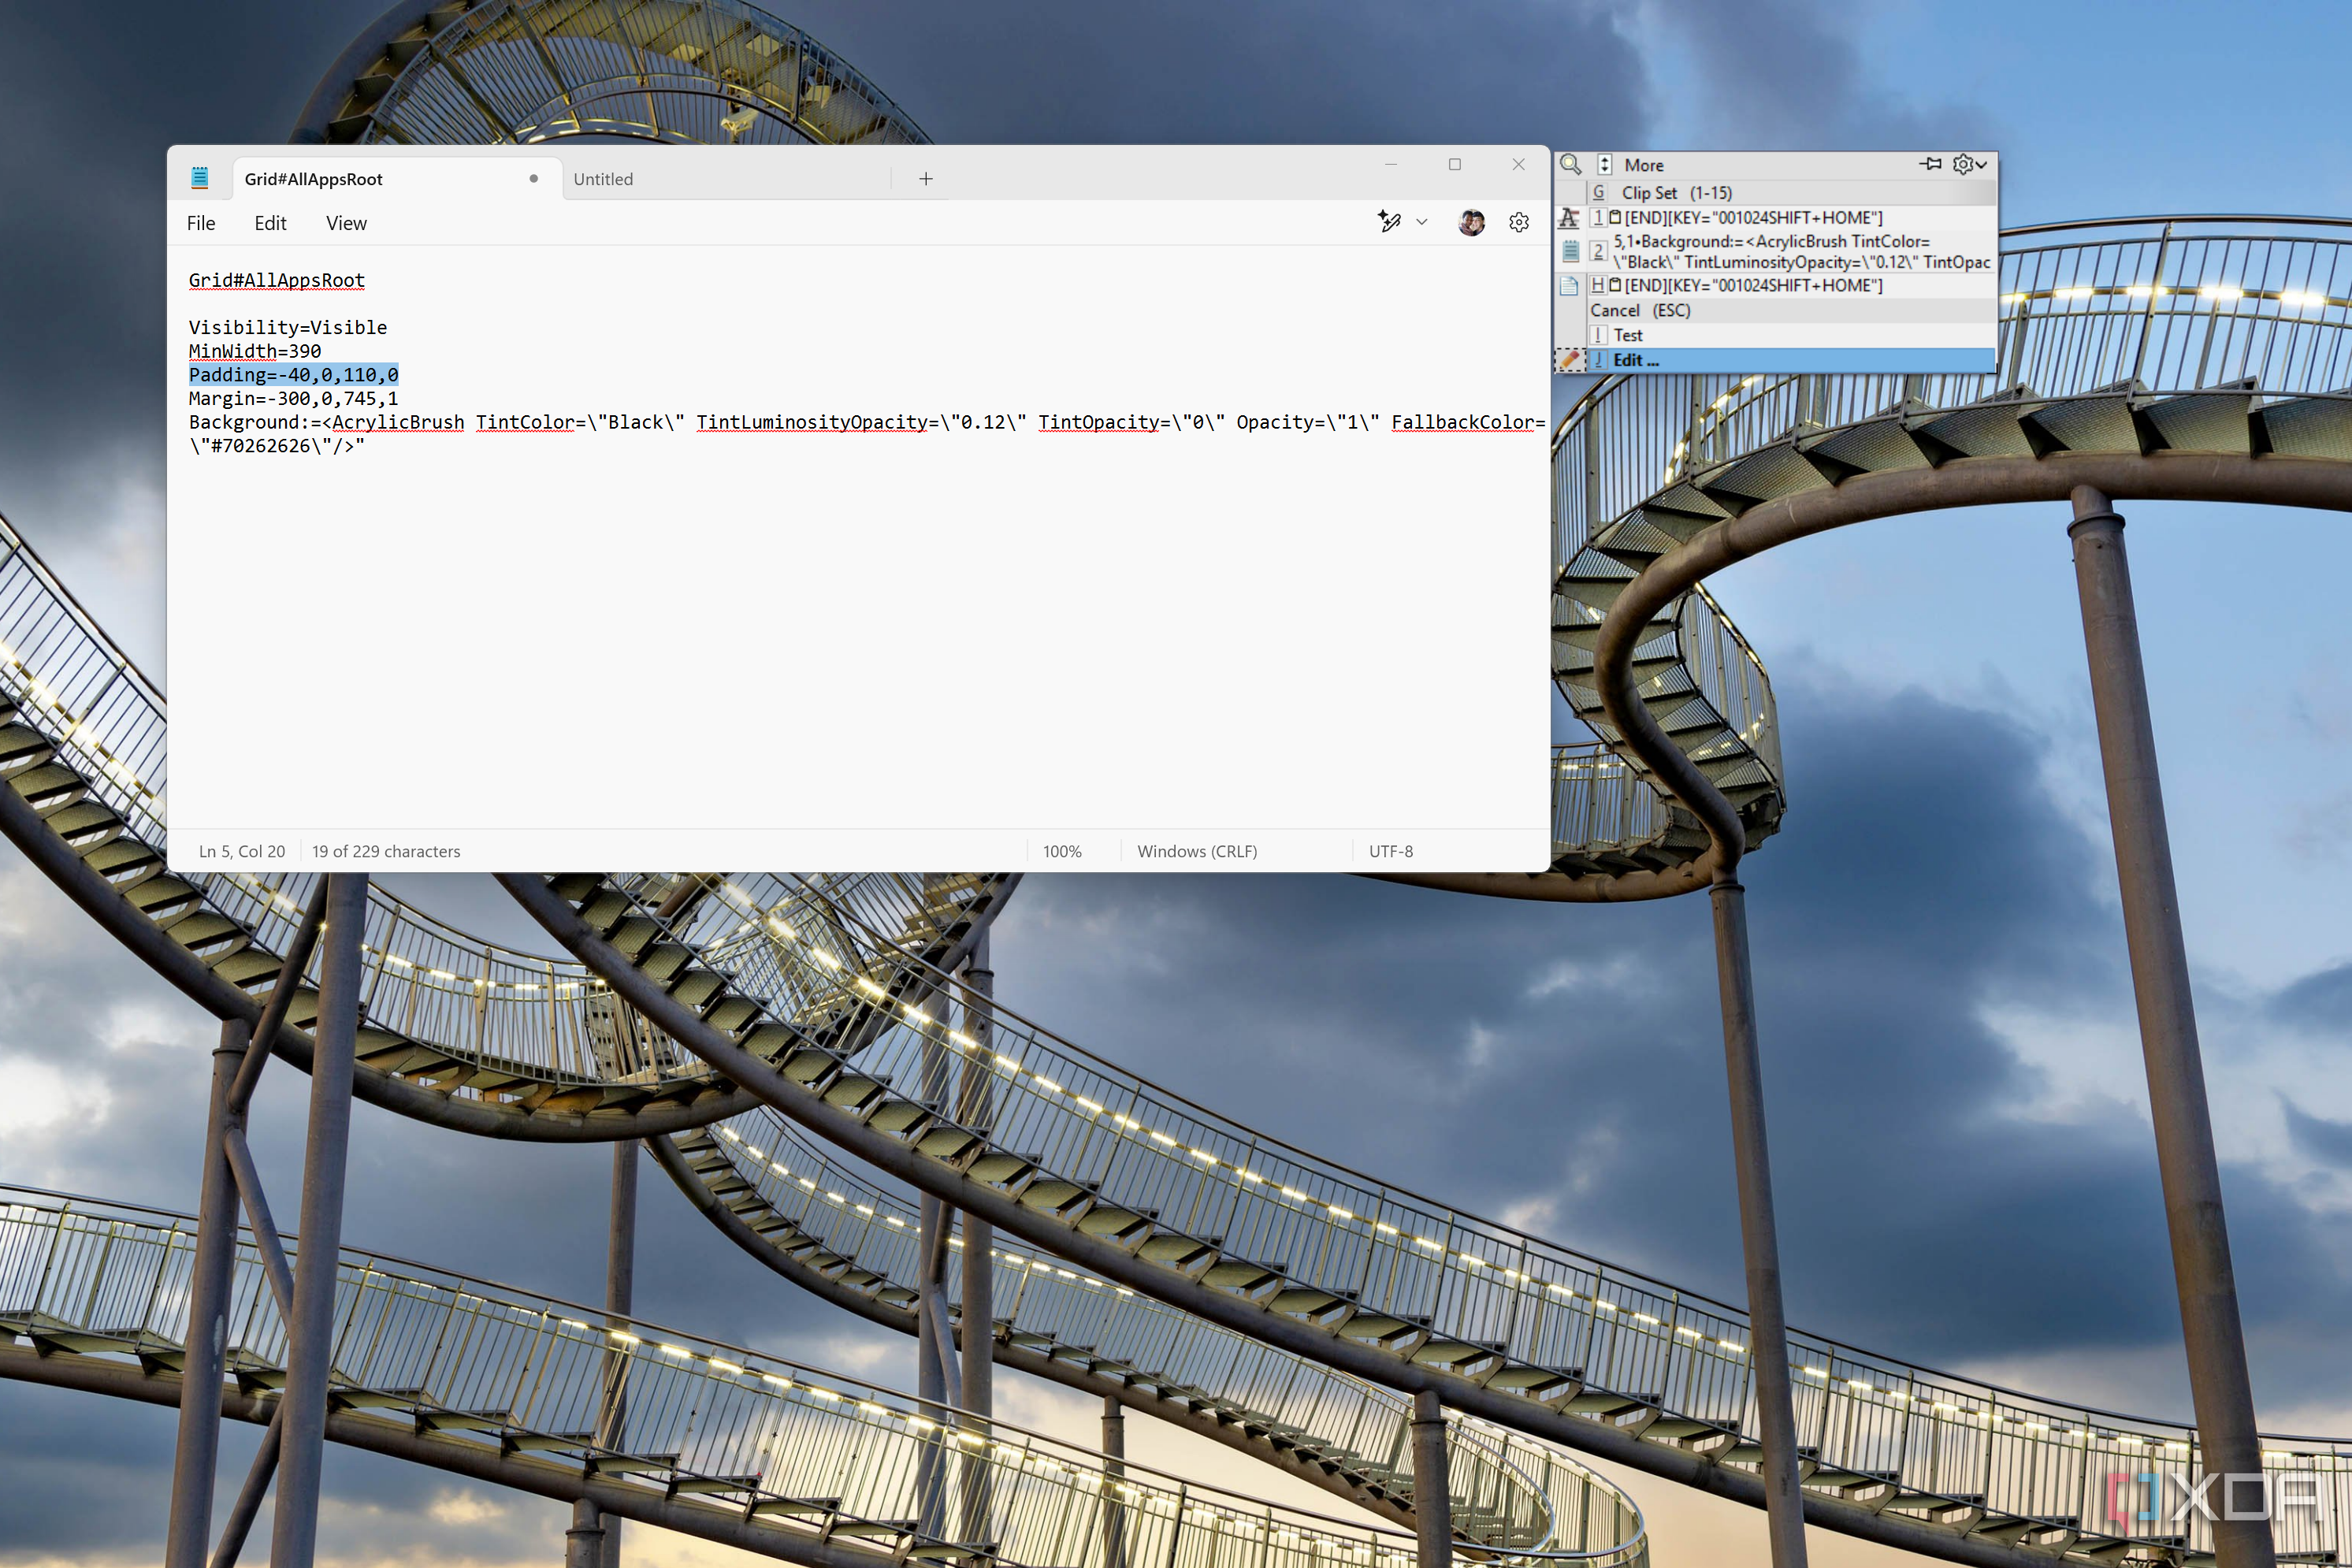2352x1568 pixels.
Task: Choose Cancel (ESC) in the clipboard popup
Action: coord(1791,311)
